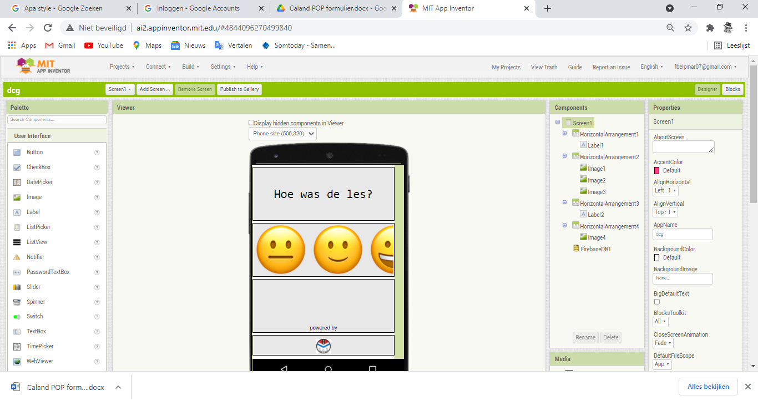The height and width of the screenshot is (401, 758).
Task: Click the neutral face emoji image in viewer
Action: click(280, 249)
